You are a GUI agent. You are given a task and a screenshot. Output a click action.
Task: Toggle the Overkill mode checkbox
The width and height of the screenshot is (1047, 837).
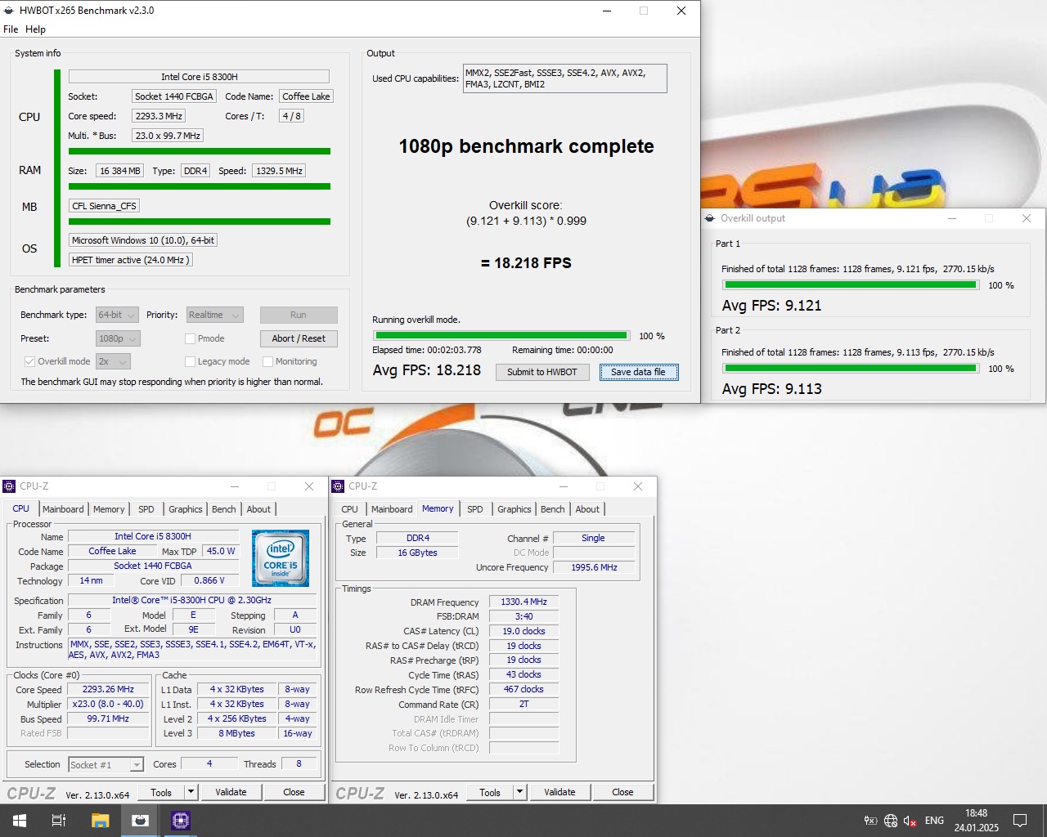[x=29, y=361]
